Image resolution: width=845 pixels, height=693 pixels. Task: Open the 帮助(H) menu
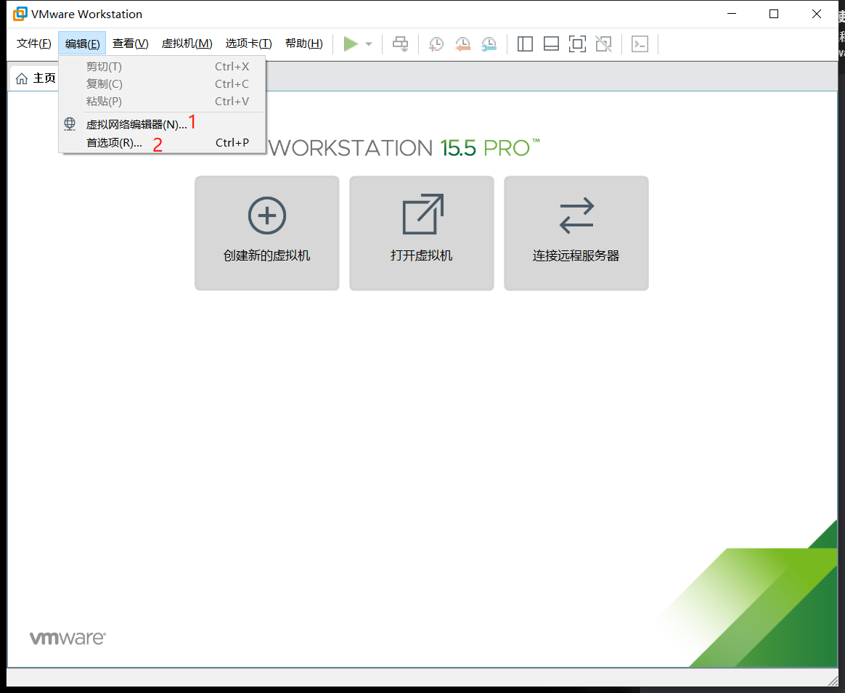(x=303, y=44)
